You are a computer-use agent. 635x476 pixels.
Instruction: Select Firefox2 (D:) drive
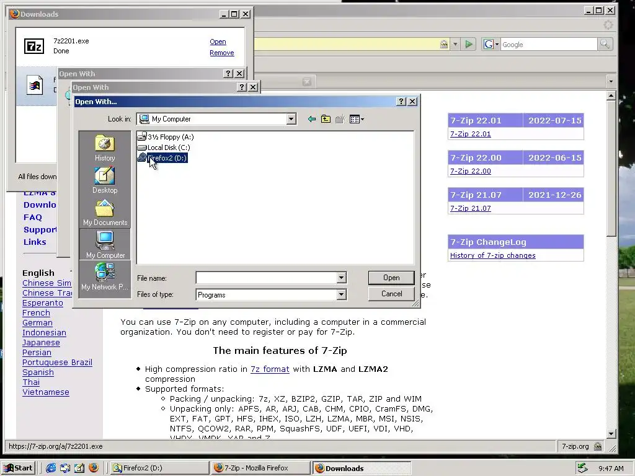point(162,158)
